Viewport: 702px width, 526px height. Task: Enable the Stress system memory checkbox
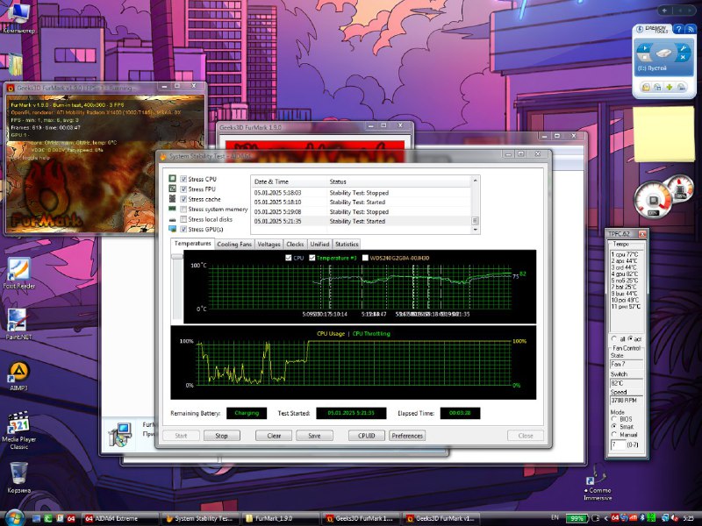coord(183,209)
